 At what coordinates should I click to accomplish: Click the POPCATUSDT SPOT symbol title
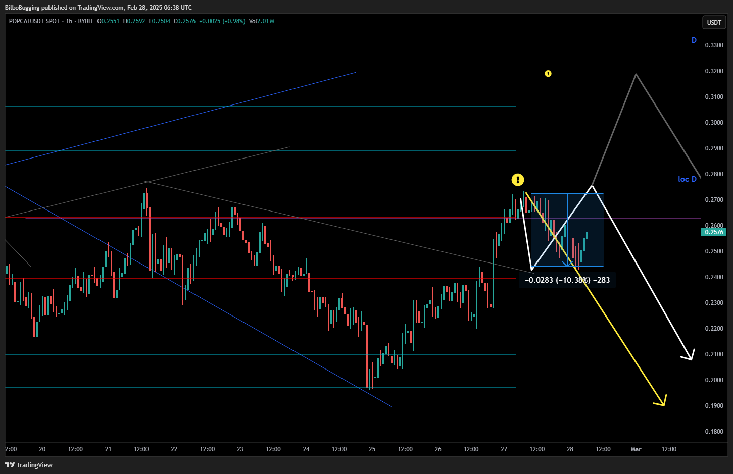point(34,21)
